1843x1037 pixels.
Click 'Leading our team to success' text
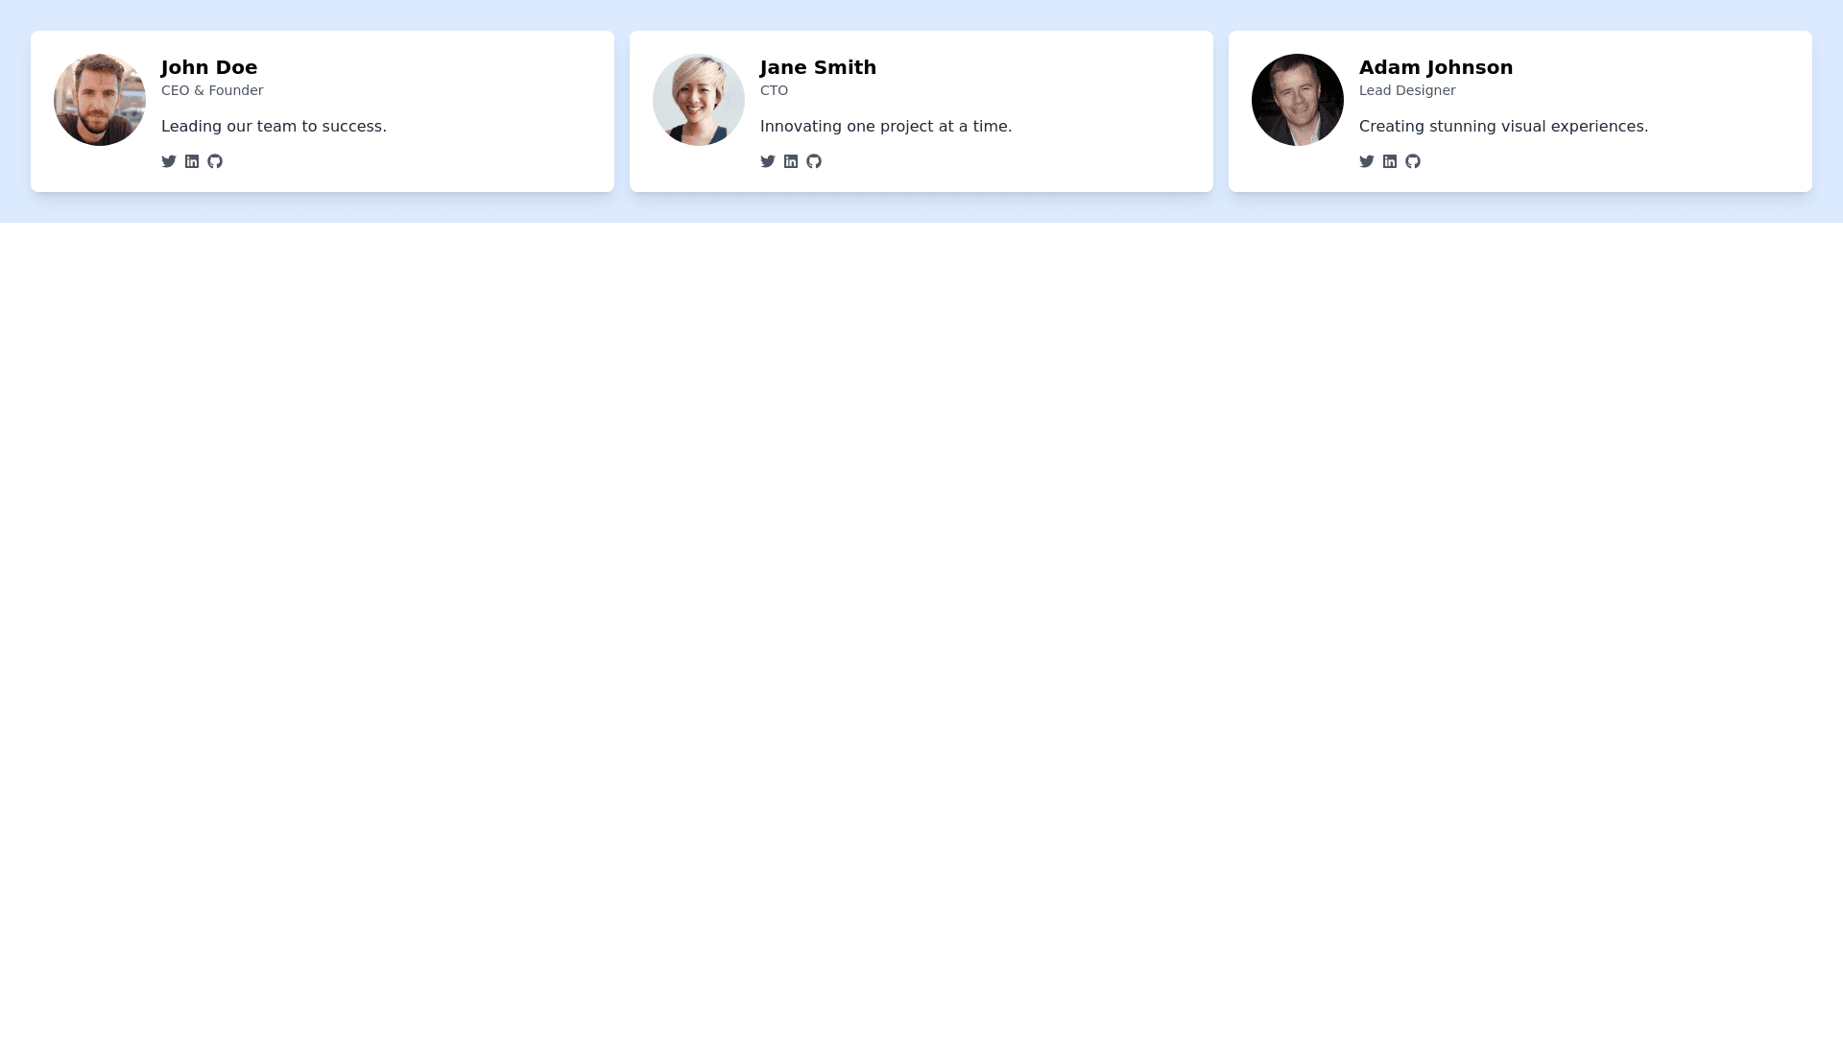coord(274,127)
